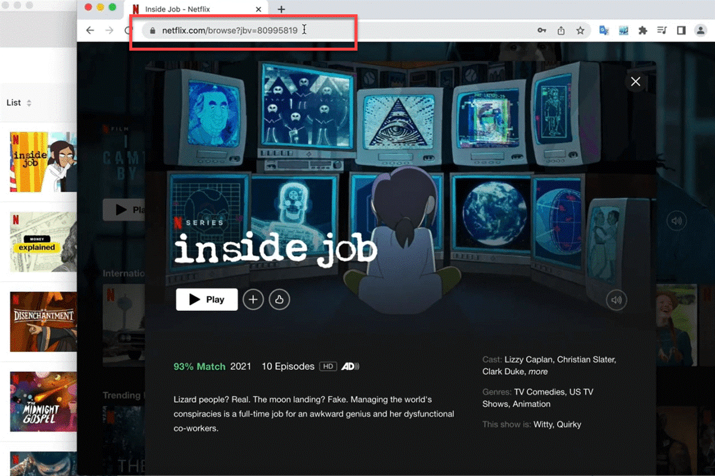Open a new browser tab
This screenshot has height=476, width=715.
281,9
